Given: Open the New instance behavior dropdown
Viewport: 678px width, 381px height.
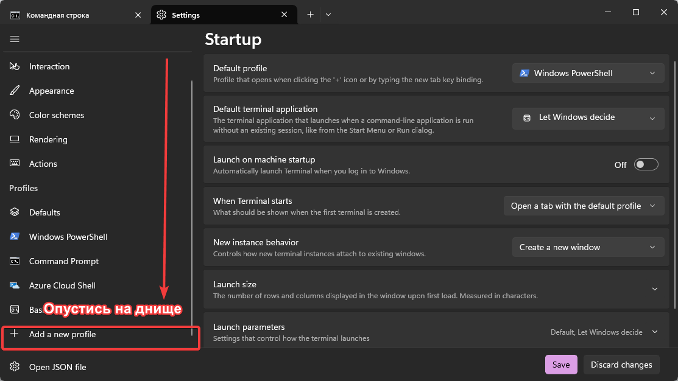Looking at the screenshot, I should [x=588, y=247].
